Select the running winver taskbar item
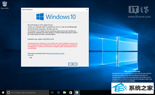 (77, 92)
